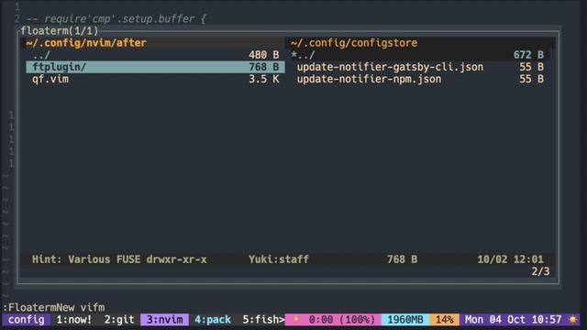Click the ~/.config/nvim/after pane title
The height and width of the screenshot is (330, 587).
point(86,43)
